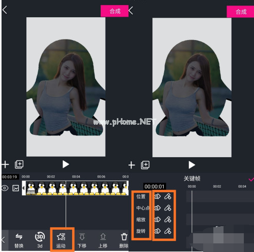The width and height of the screenshot is (254, 252).
Task: Select the 中心点 property label
Action: pyautogui.click(x=143, y=208)
